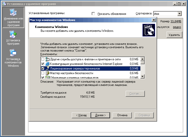The image size is (188, 137).
Task: Select Конфигурация усиленной безопасности Internet Explorer text
Action: [86, 64]
